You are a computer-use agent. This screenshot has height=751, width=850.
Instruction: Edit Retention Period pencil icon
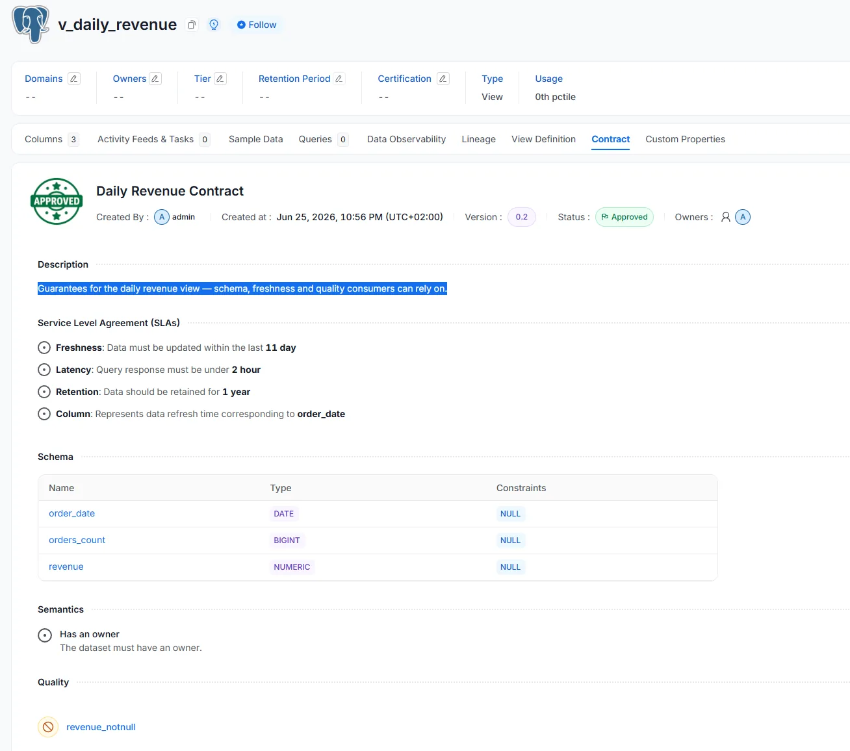click(x=339, y=79)
